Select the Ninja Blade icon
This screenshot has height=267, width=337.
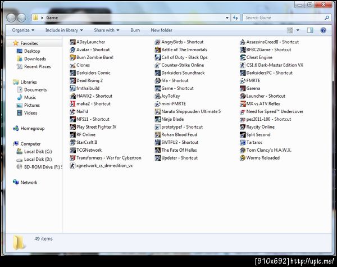click(157, 119)
